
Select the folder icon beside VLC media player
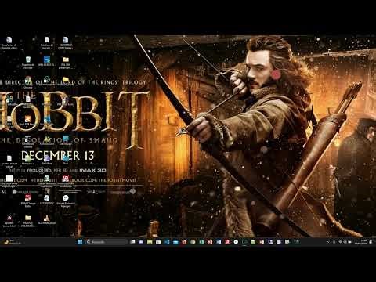click(x=28, y=220)
